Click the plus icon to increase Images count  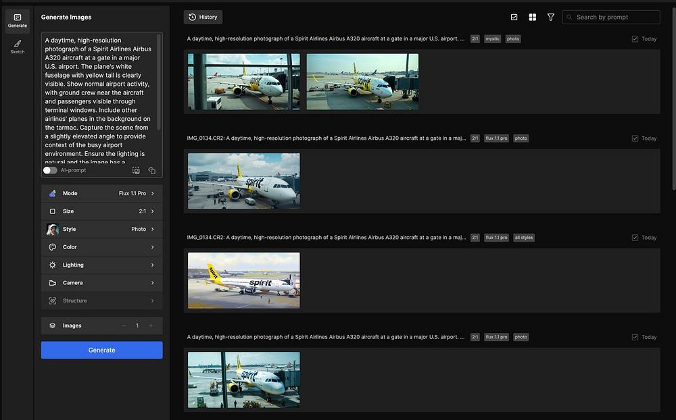[x=151, y=325]
